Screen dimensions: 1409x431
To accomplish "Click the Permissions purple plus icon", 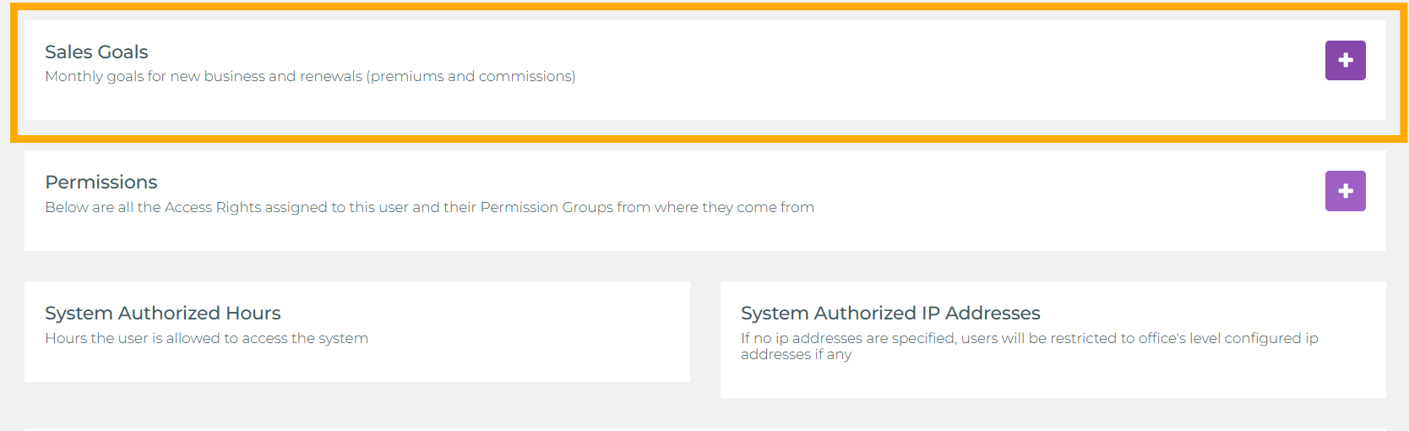I will click(1345, 191).
